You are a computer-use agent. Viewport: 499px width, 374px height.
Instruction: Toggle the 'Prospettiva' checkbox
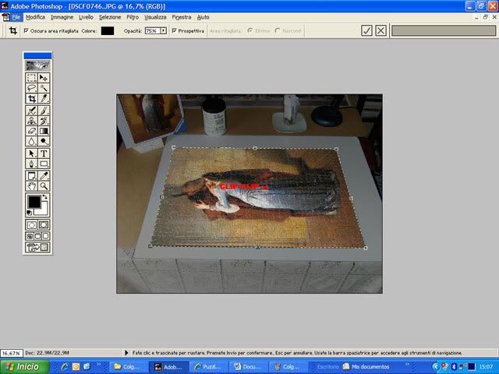174,31
